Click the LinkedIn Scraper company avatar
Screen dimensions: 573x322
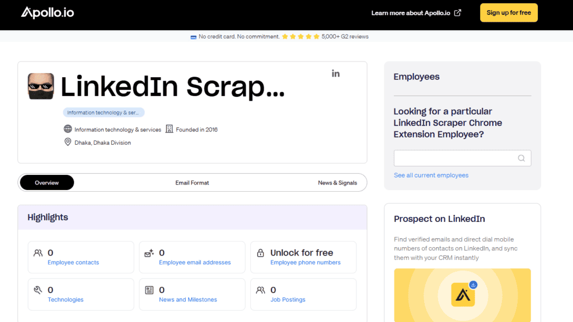41,86
